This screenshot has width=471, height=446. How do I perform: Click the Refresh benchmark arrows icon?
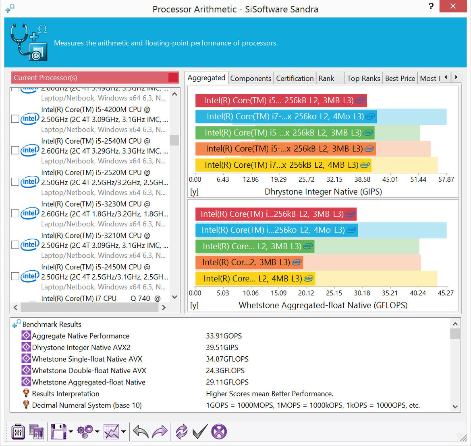(x=181, y=432)
